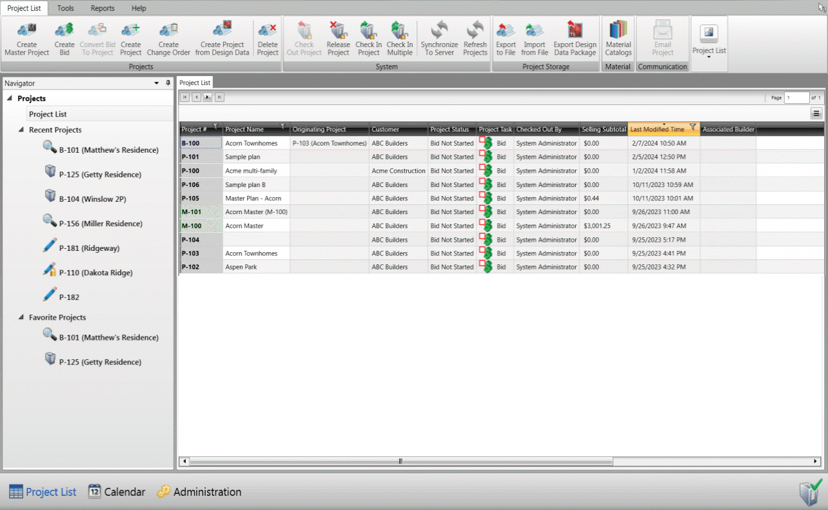828x510 pixels.
Task: Go to the last page of the list
Action: pos(219,97)
